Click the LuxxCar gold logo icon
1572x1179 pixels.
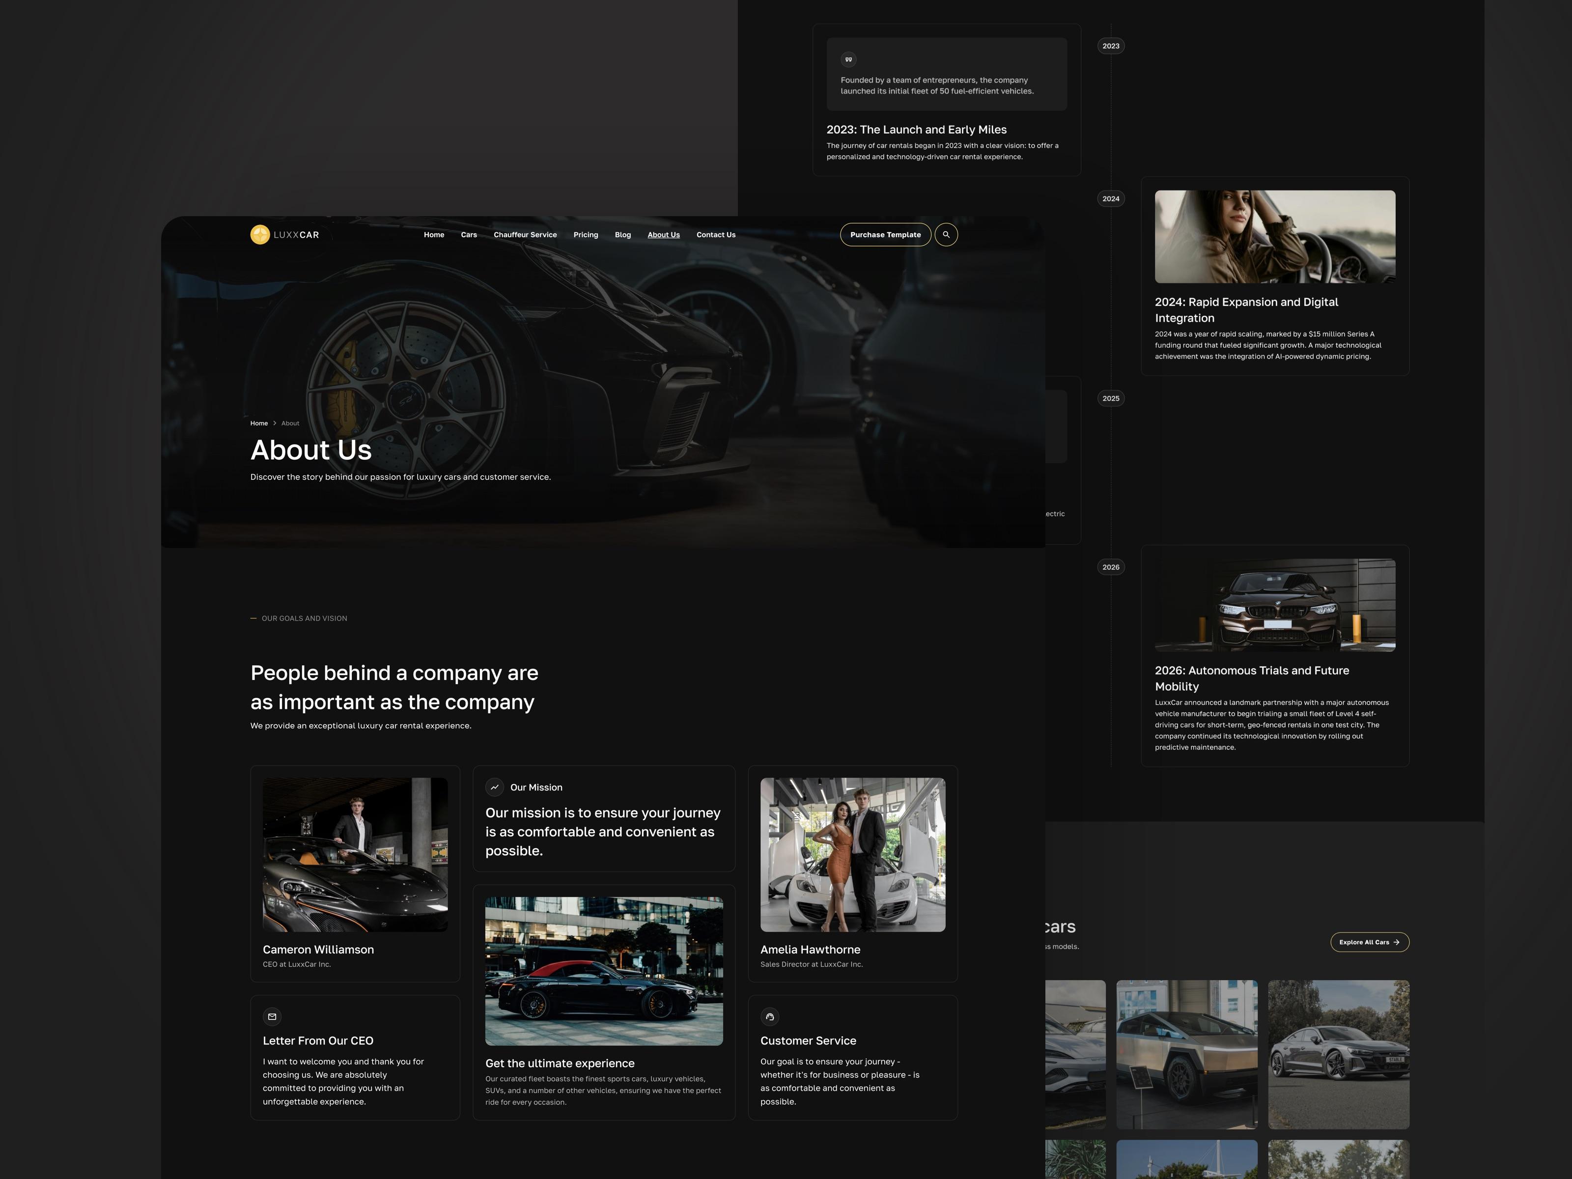[x=260, y=234]
